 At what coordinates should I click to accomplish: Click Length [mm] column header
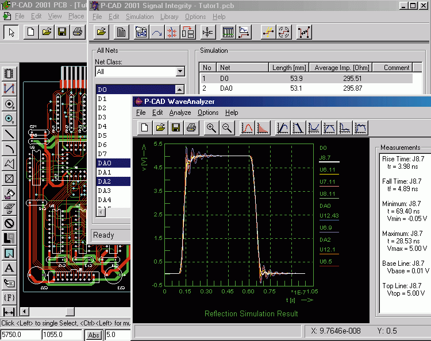(289, 68)
